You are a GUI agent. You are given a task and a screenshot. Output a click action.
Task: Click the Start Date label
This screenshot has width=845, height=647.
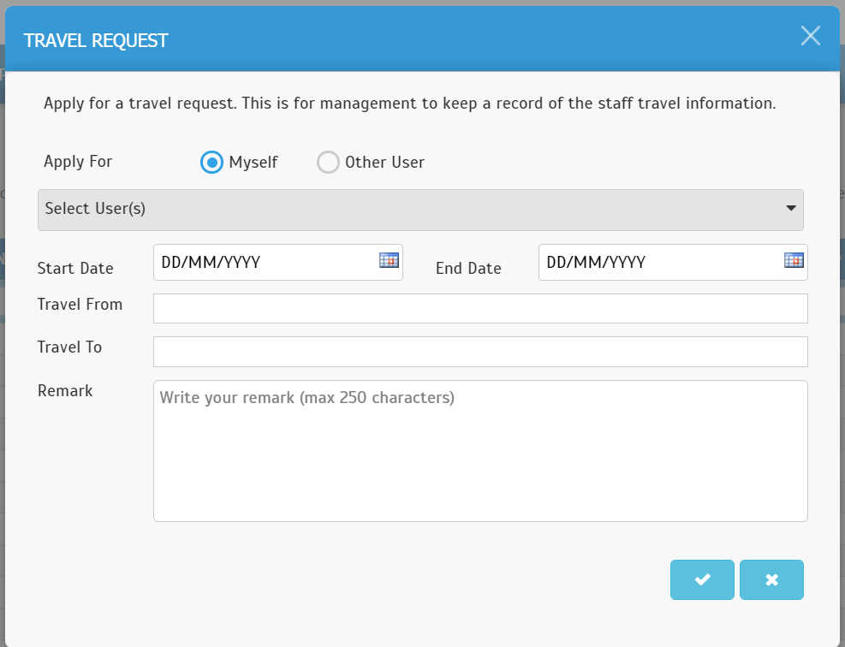click(x=75, y=268)
